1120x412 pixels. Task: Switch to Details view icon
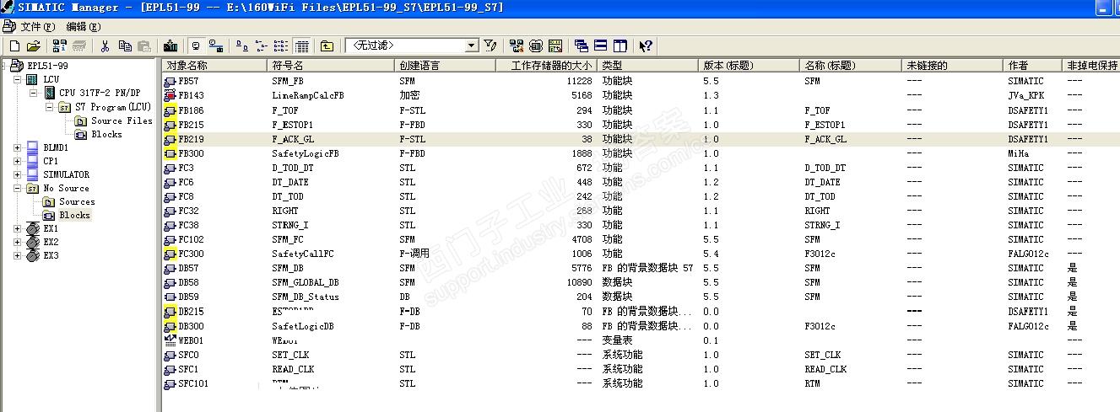point(301,45)
